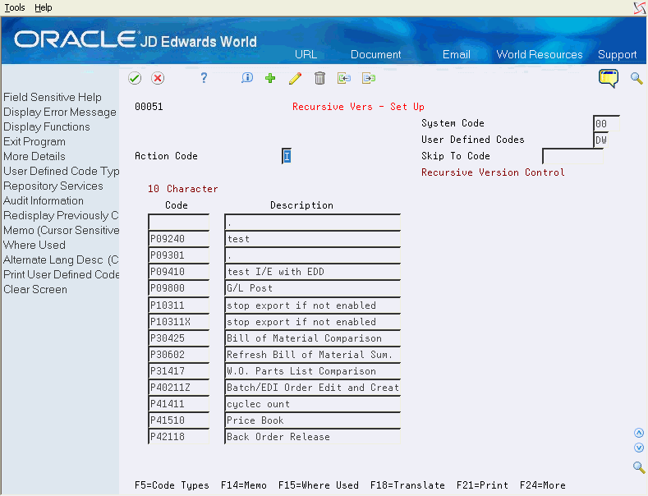Open the Tools menu
The height and width of the screenshot is (496, 648).
(x=15, y=7)
